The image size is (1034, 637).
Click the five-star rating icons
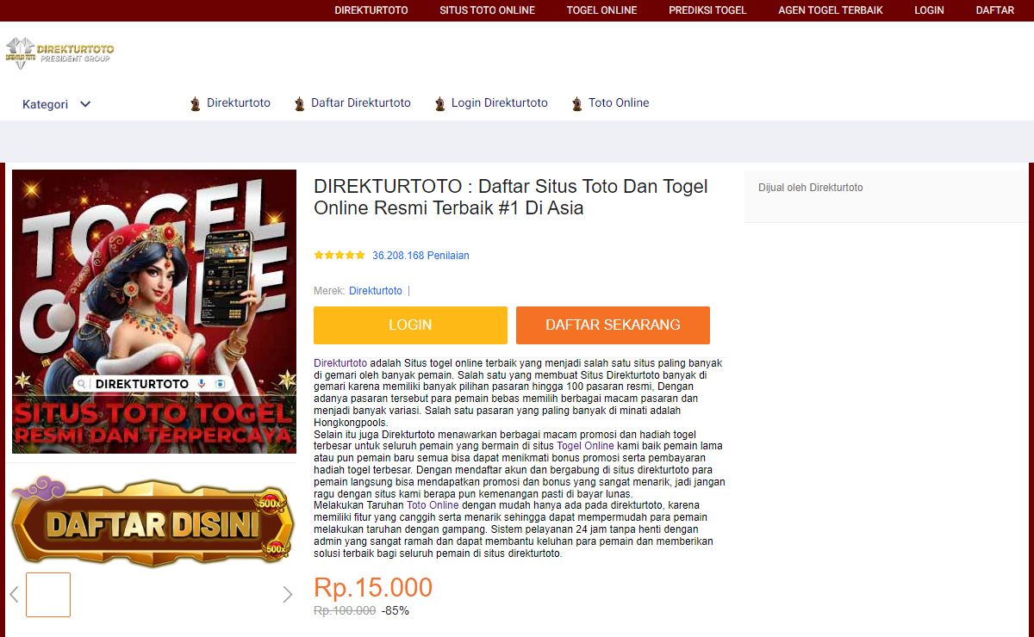tap(339, 256)
